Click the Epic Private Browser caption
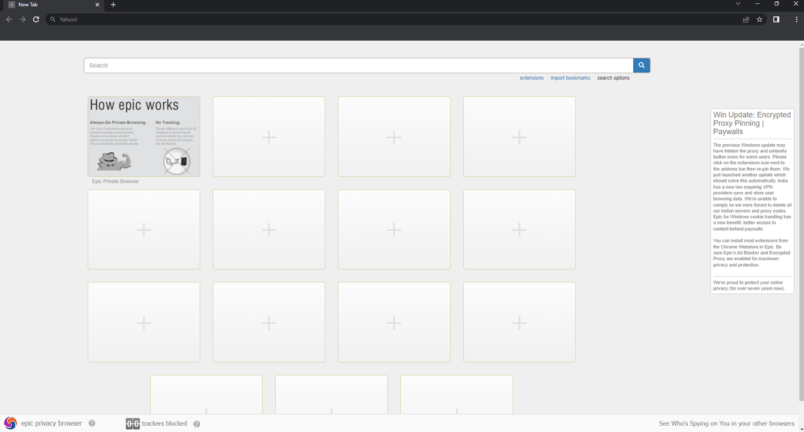 click(115, 181)
